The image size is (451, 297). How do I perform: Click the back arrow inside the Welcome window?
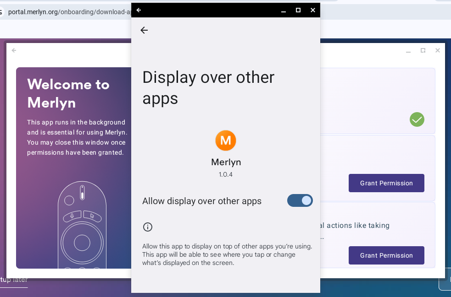(14, 50)
